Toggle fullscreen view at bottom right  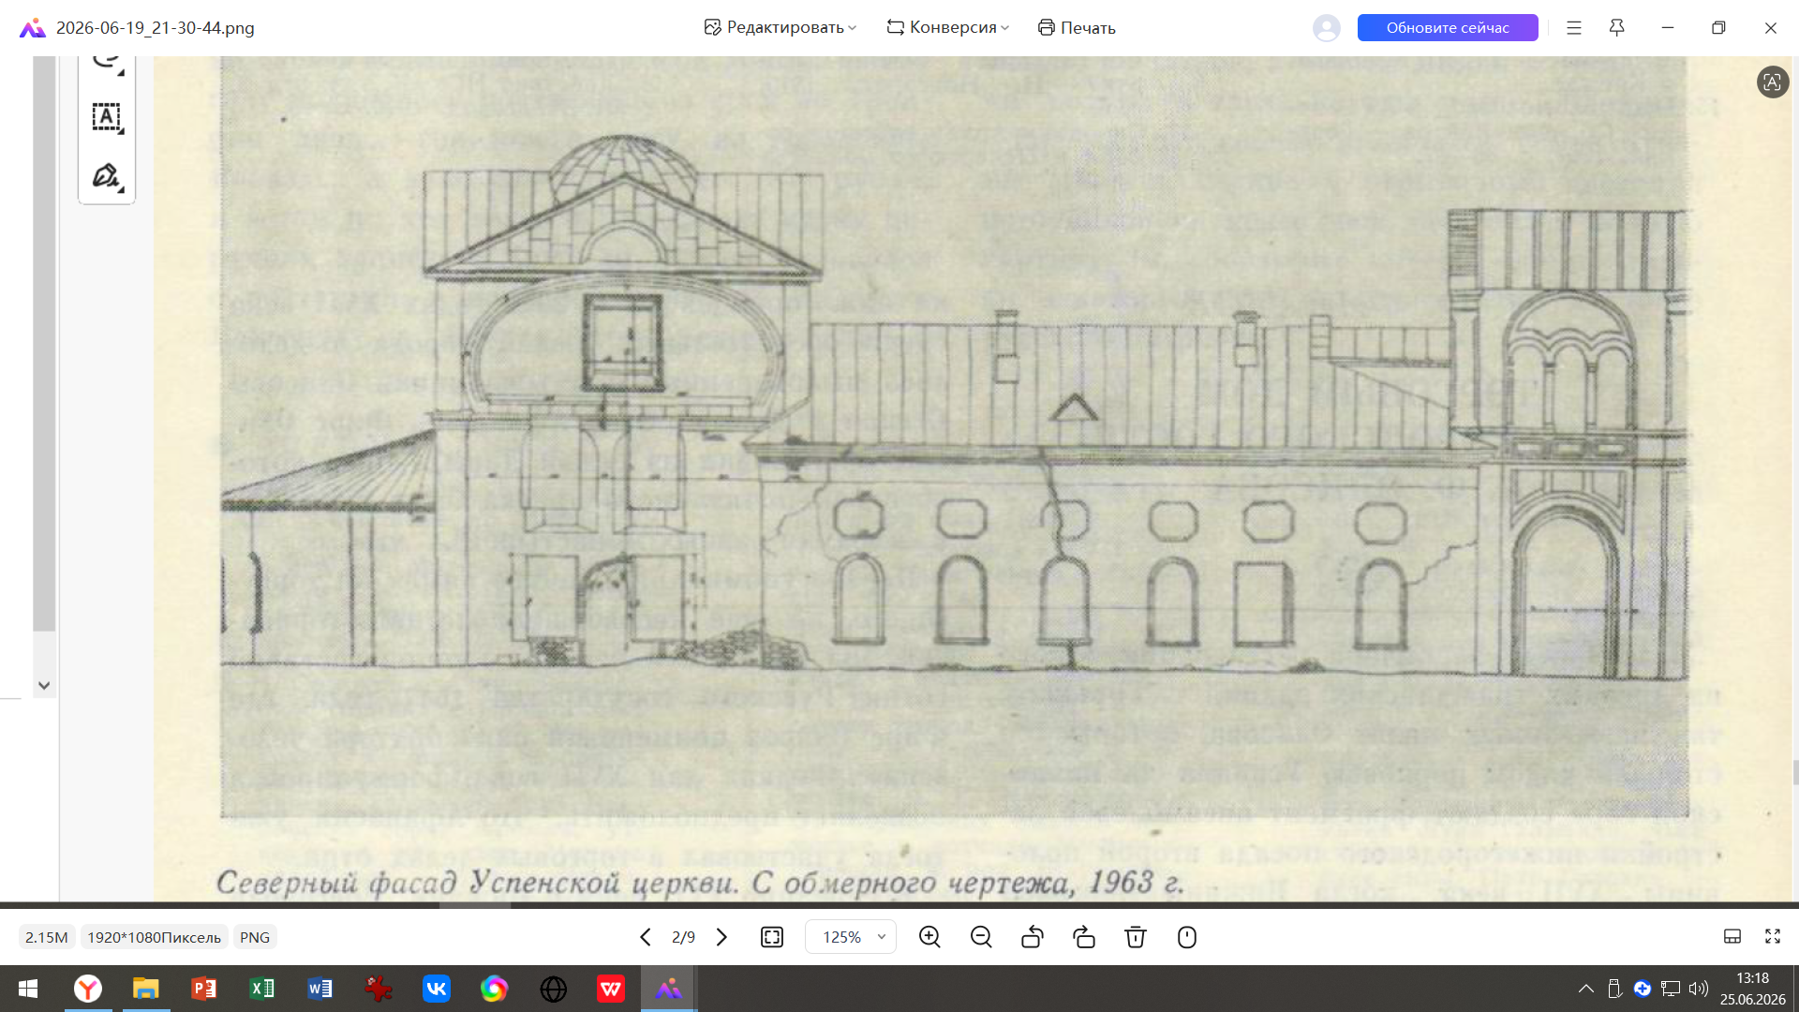1773,936
